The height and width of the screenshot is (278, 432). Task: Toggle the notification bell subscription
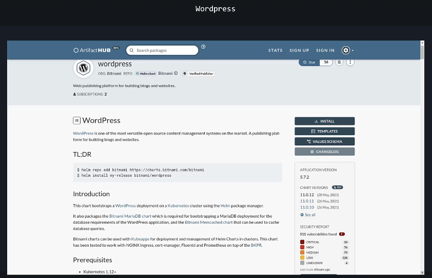[339, 62]
